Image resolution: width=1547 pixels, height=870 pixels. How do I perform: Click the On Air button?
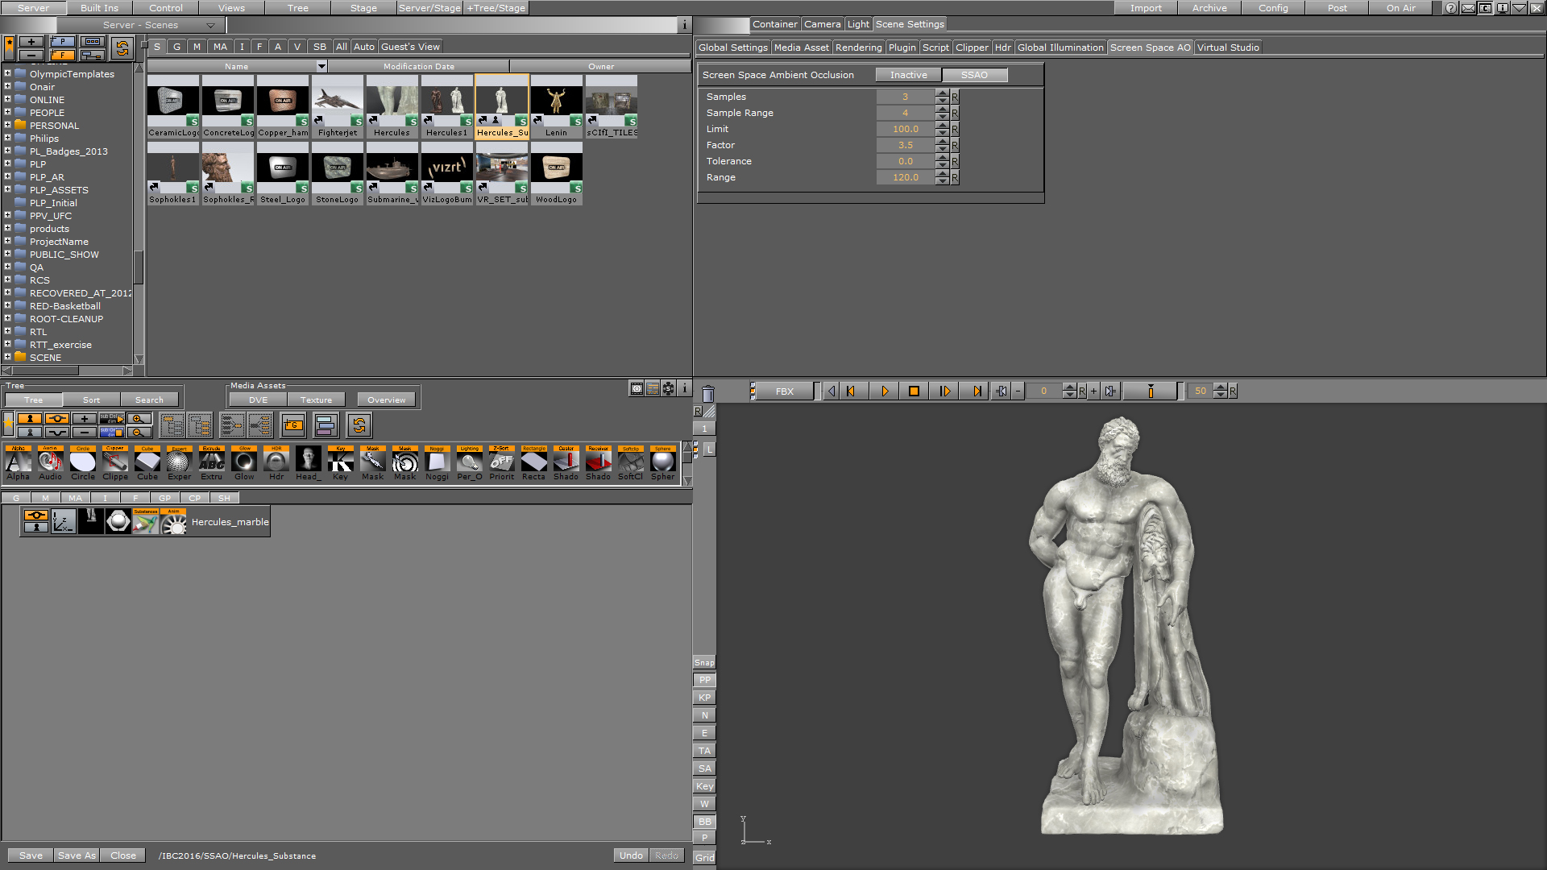(x=1400, y=8)
